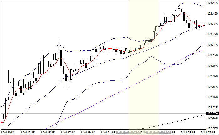Viewport: 219px width, 135px height.
Task: Click the 123.345 price axis label
Action: point(212,24)
